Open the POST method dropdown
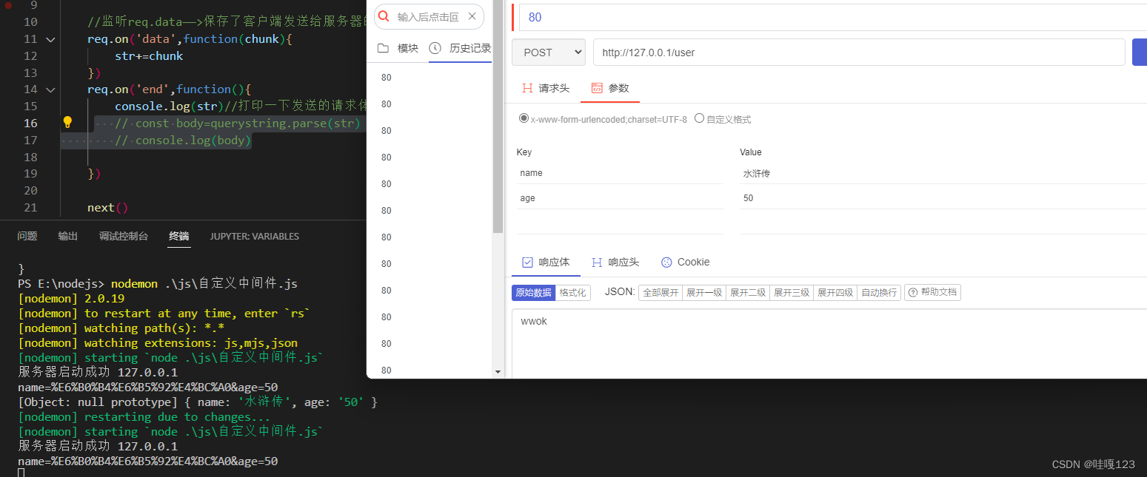Image resolution: width=1147 pixels, height=477 pixels. pyautogui.click(x=548, y=52)
